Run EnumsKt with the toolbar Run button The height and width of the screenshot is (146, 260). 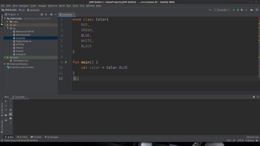[x=234, y=10]
